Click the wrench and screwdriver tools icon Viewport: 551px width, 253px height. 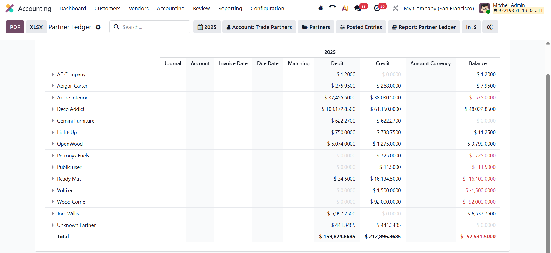(395, 8)
